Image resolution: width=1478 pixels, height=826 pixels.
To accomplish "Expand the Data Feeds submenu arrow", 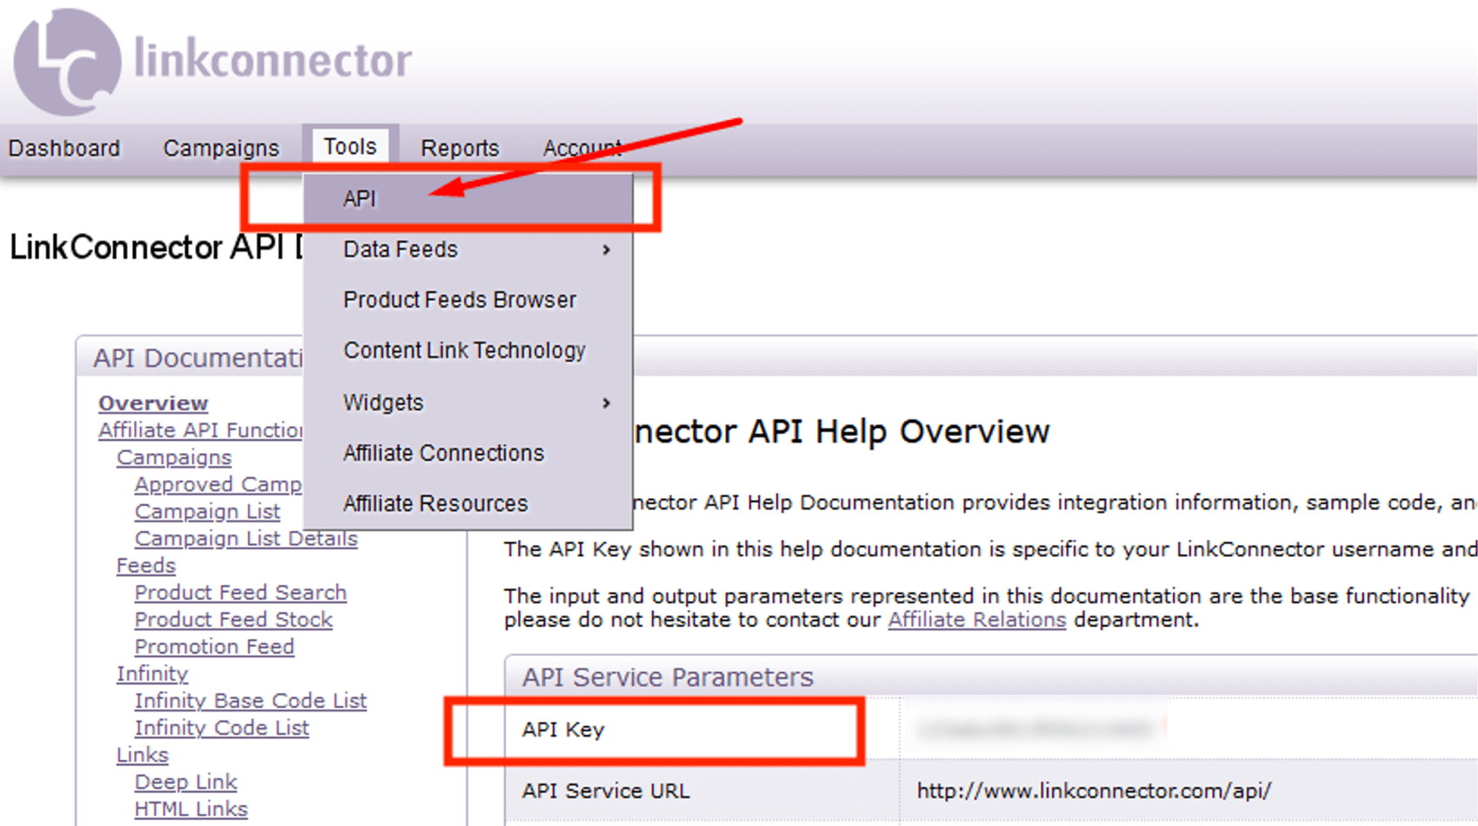I will (606, 250).
